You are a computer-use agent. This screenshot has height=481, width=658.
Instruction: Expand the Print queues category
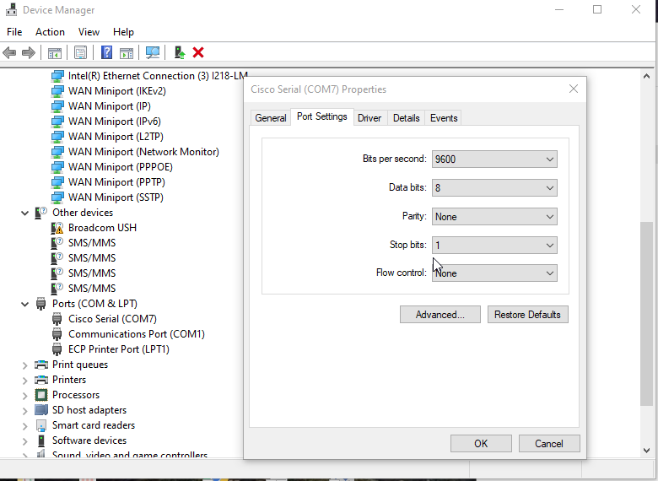coord(25,365)
